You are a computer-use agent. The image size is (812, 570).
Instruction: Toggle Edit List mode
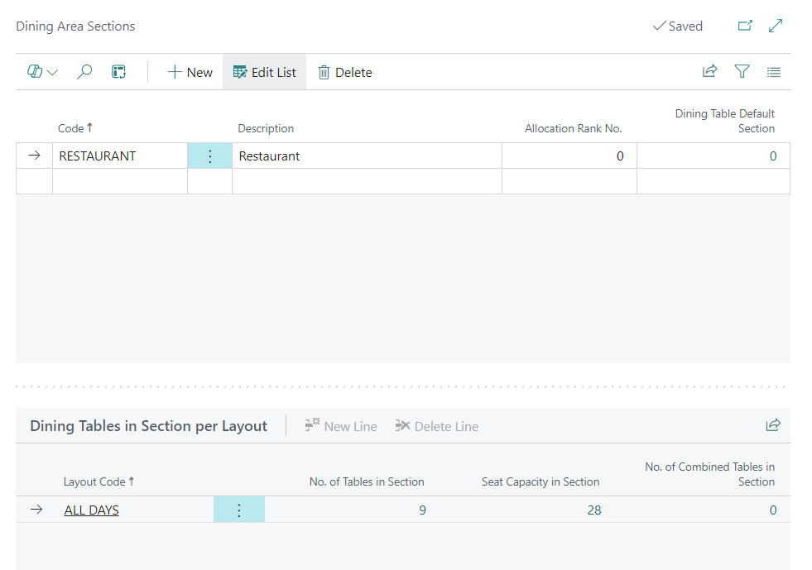(264, 72)
